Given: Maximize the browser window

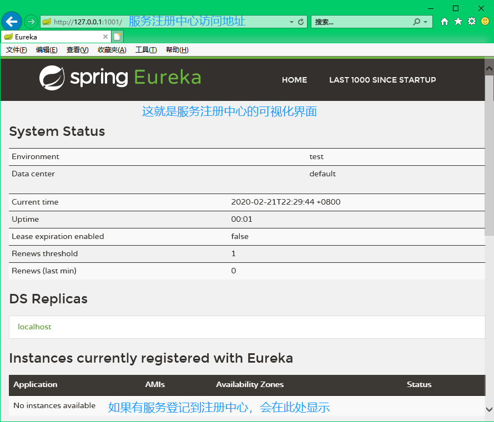Looking at the screenshot, I should pos(456,8).
